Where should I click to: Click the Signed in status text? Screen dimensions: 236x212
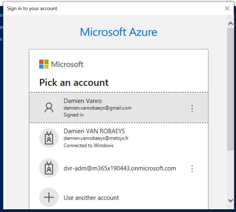(x=73, y=115)
